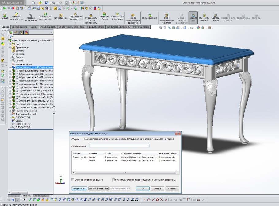Viewport: 279px width, 206px height.
Task: Check Вставить элементы исходной детали option
Action: coord(113,180)
